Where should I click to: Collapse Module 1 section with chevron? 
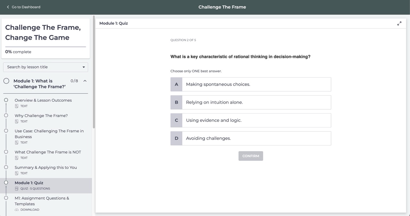point(85,81)
